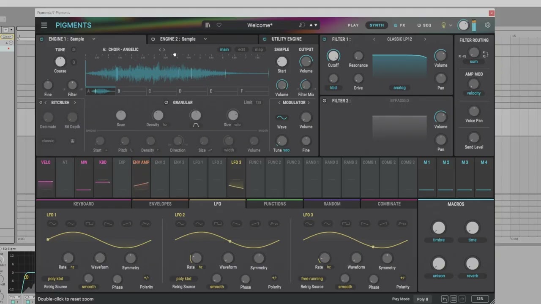541x304 pixels.
Task: Click the lightbulb sound design tips icon
Action: [x=443, y=25]
